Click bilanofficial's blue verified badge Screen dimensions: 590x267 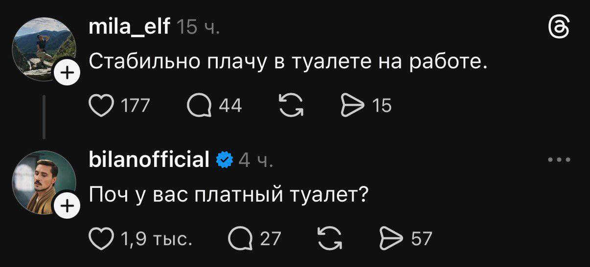pos(225,160)
